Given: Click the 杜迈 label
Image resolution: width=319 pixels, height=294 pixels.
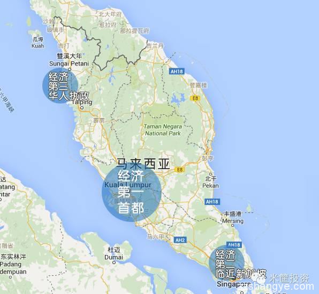Looking at the screenshot, I should 114,250.
